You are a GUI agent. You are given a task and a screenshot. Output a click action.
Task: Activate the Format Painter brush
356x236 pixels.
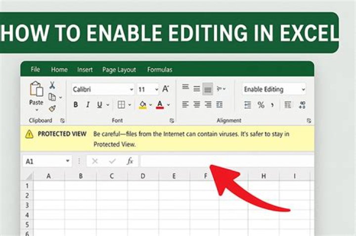pyautogui.click(x=52, y=109)
